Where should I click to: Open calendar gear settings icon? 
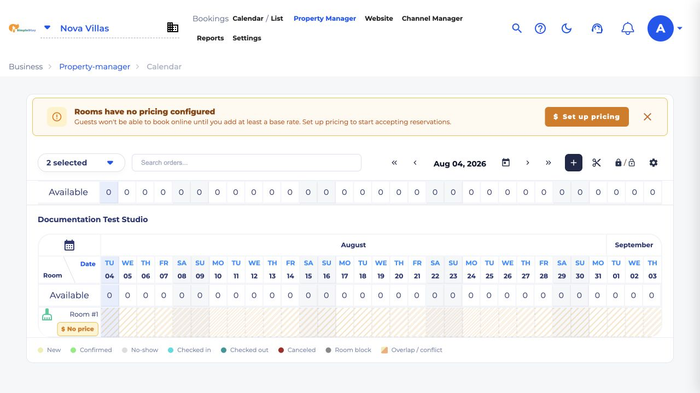click(x=654, y=163)
